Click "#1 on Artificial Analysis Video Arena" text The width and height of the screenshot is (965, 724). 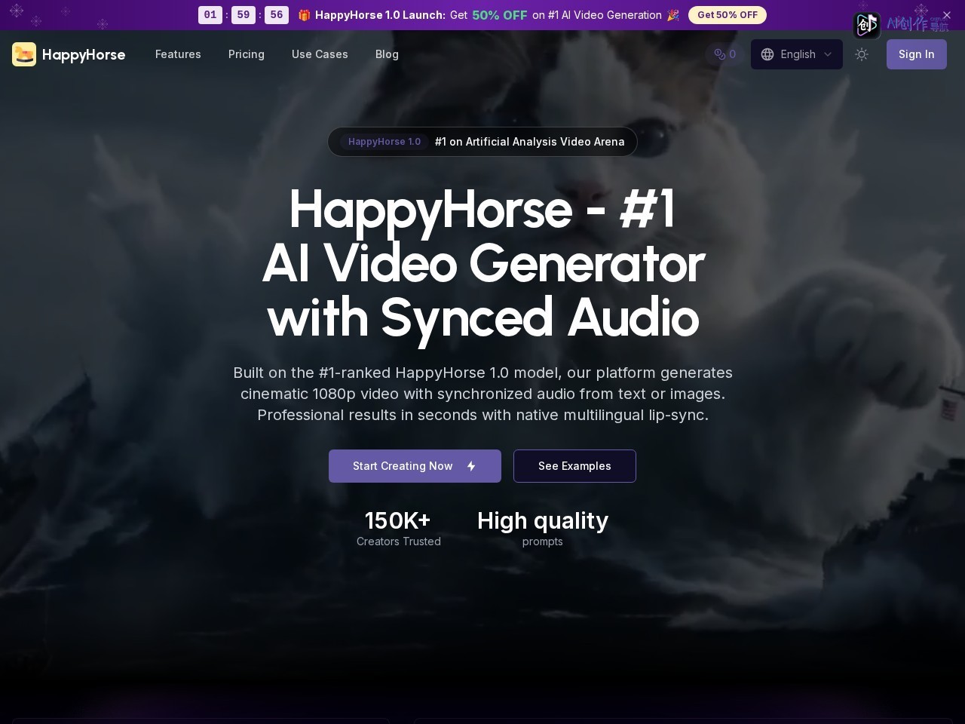tap(530, 142)
